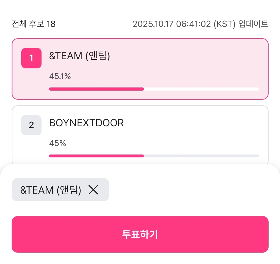This screenshot has height=264, width=280.
Task: Click the 45.1% vote share text
Action: 60,76
